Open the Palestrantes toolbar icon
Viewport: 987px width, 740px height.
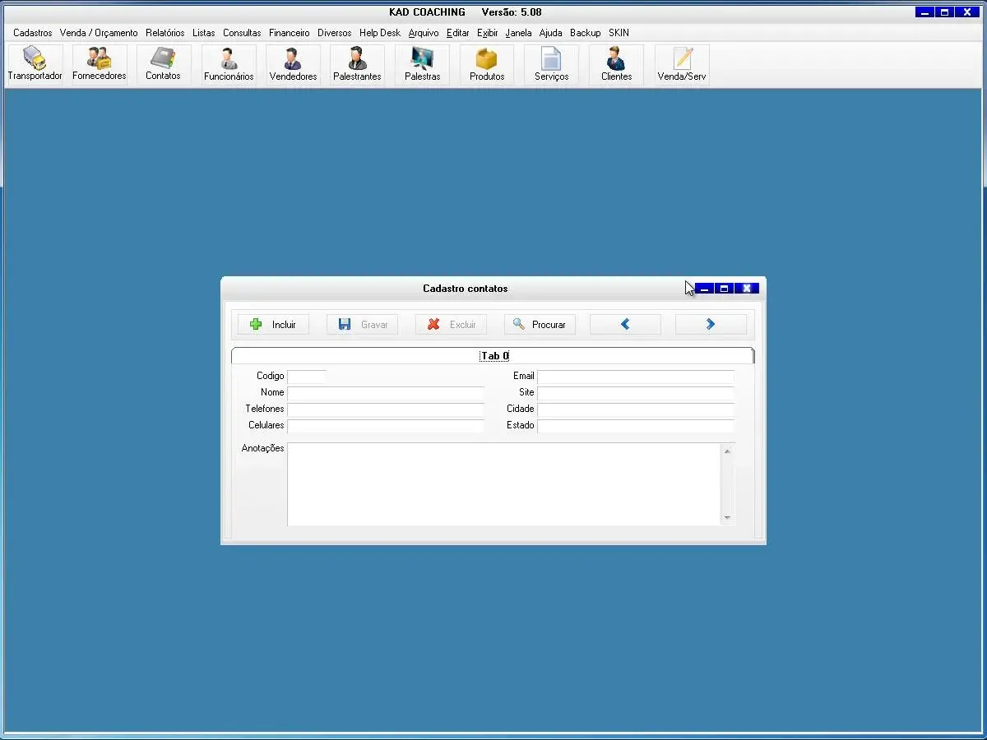(357, 64)
